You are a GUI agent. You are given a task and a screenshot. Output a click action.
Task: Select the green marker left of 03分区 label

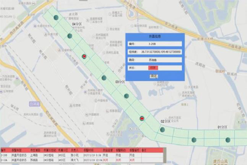click(104, 78)
